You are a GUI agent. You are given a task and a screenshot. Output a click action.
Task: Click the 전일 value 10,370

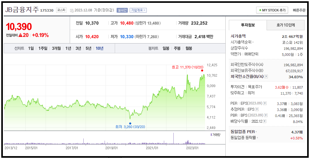(x=92, y=23)
